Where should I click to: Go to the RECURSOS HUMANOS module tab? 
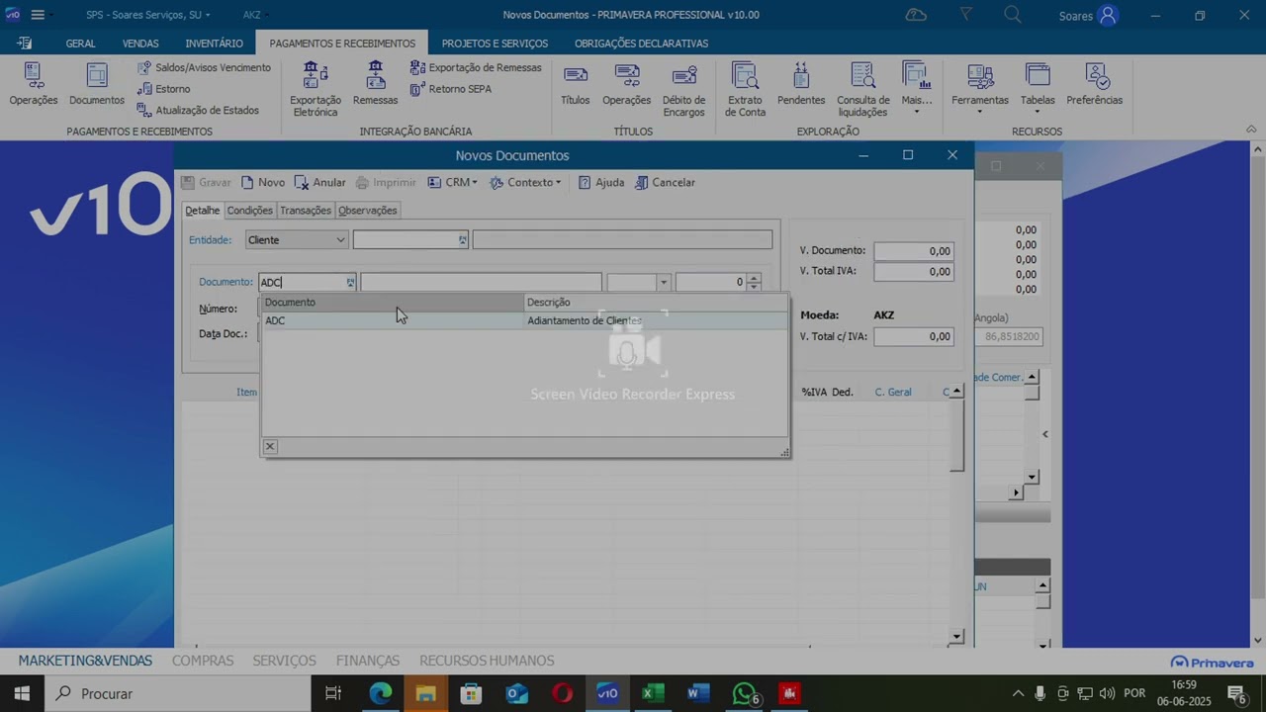coord(487,661)
